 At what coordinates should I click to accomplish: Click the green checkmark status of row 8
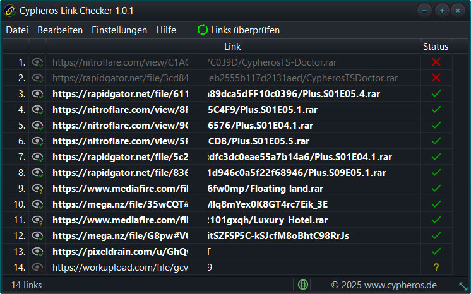coord(436,172)
